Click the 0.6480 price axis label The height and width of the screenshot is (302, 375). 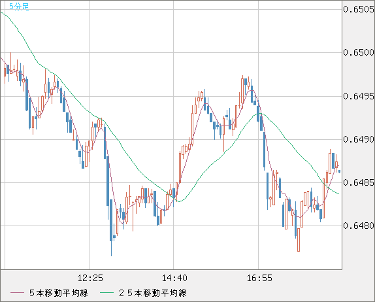point(358,226)
